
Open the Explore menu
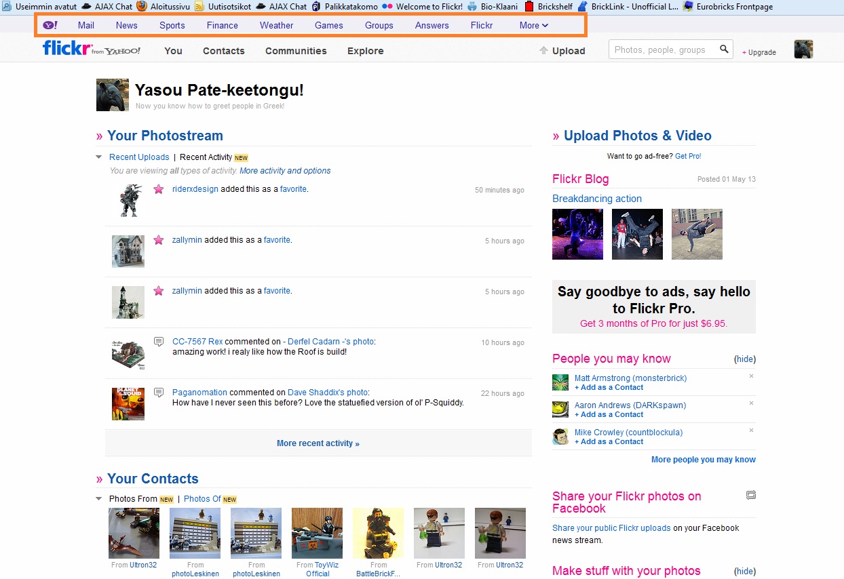(x=366, y=51)
